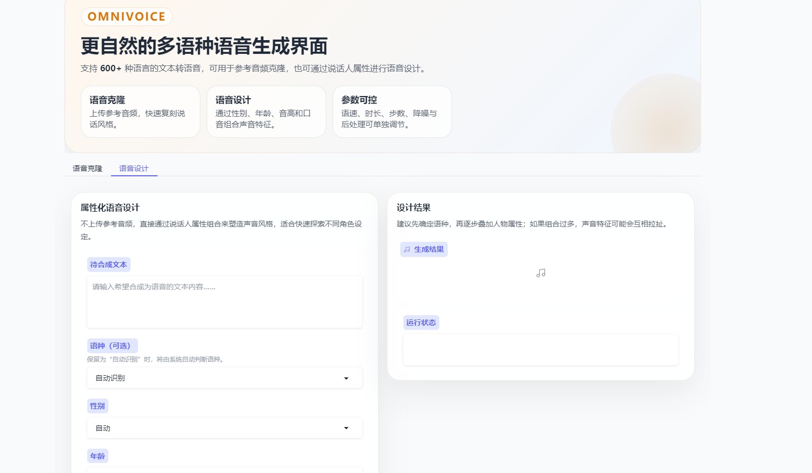
Task: Switch to the 语音克隆 tab
Action: coord(87,168)
